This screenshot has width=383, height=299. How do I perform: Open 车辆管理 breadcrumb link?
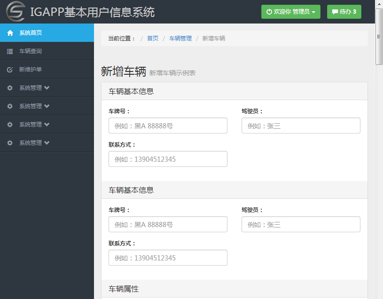[180, 39]
